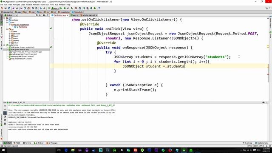
Task: Open the Messages tool window
Action: coord(52,143)
